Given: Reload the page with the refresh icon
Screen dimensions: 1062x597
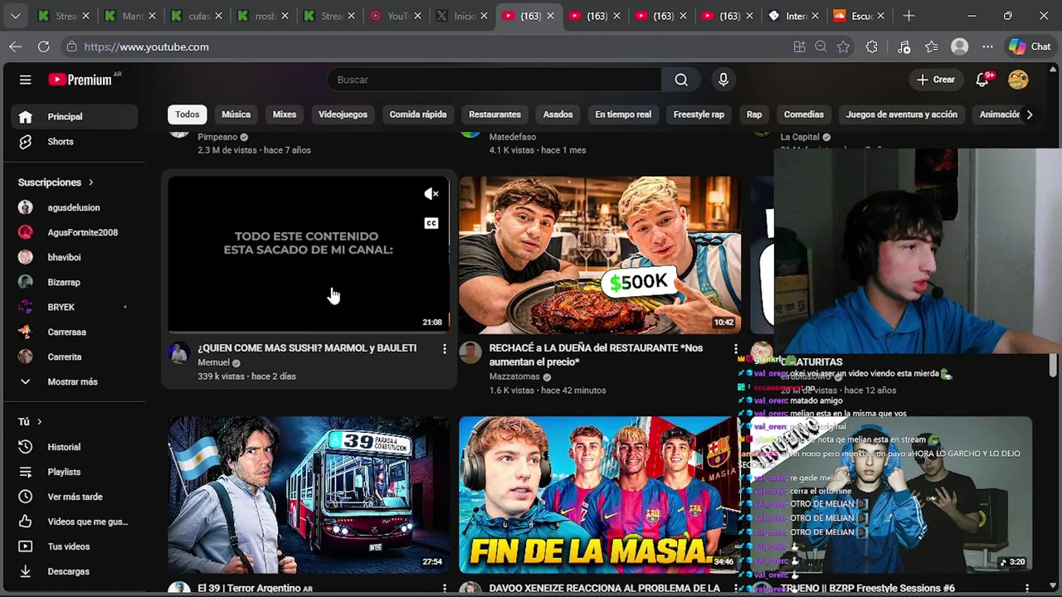Looking at the screenshot, I should [x=43, y=47].
